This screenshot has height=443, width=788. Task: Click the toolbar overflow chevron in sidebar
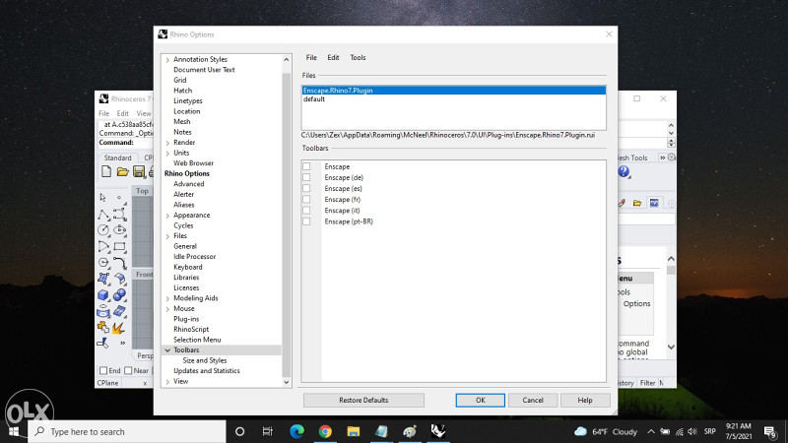122,343
